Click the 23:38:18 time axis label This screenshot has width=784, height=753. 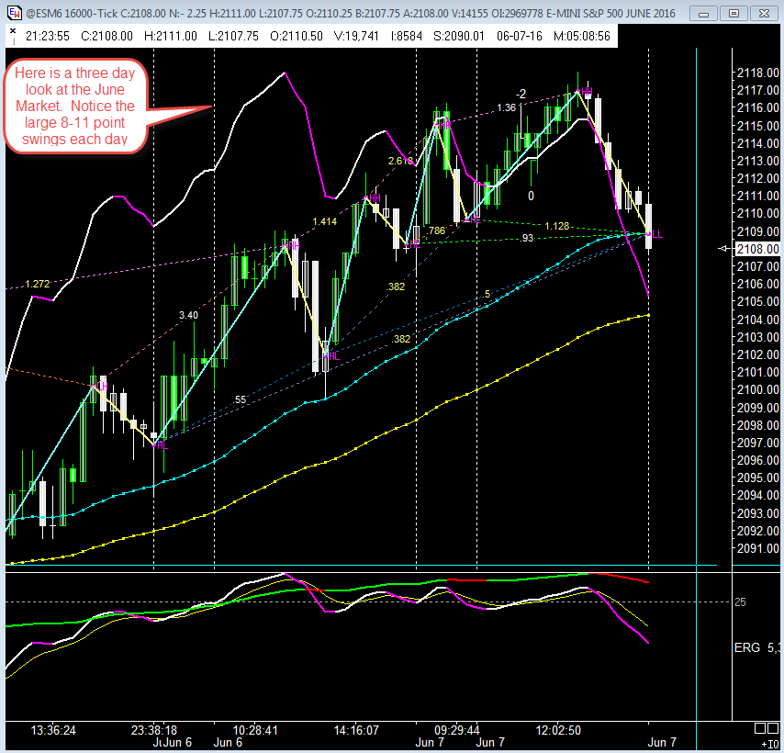[152, 730]
